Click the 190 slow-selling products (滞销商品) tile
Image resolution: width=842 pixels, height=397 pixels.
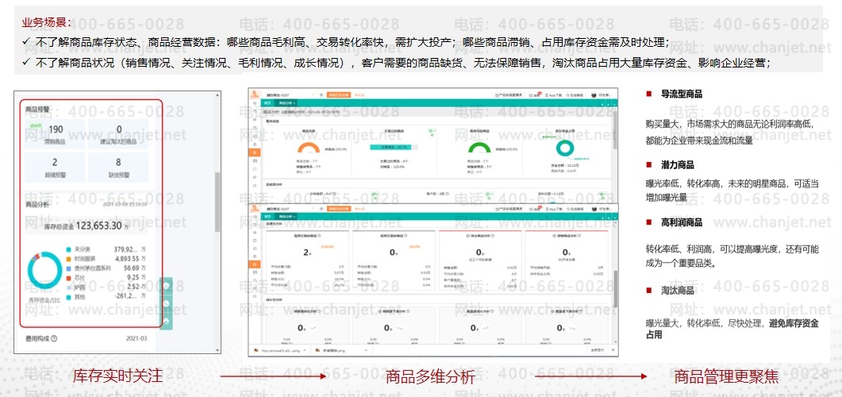point(56,135)
